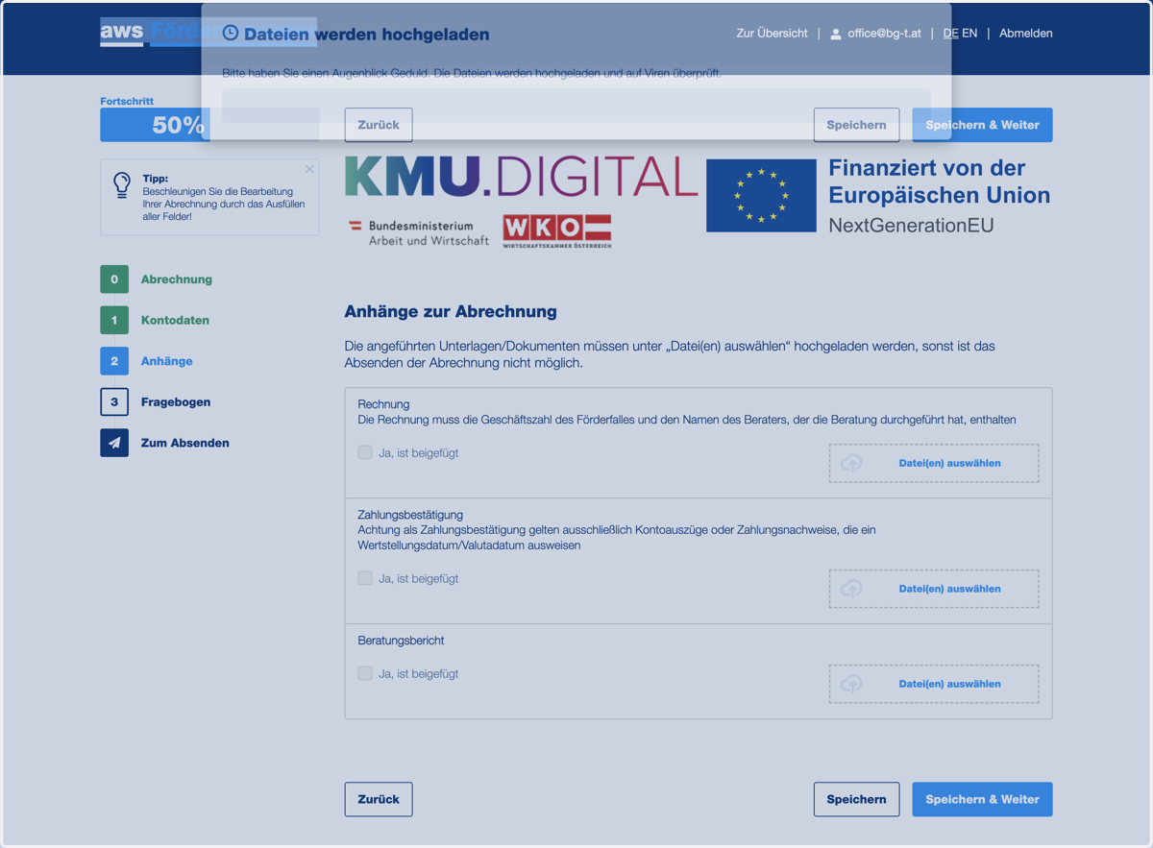The height and width of the screenshot is (848, 1153).
Task: Select step 1 number badge Kontodaten
Action: 114,320
